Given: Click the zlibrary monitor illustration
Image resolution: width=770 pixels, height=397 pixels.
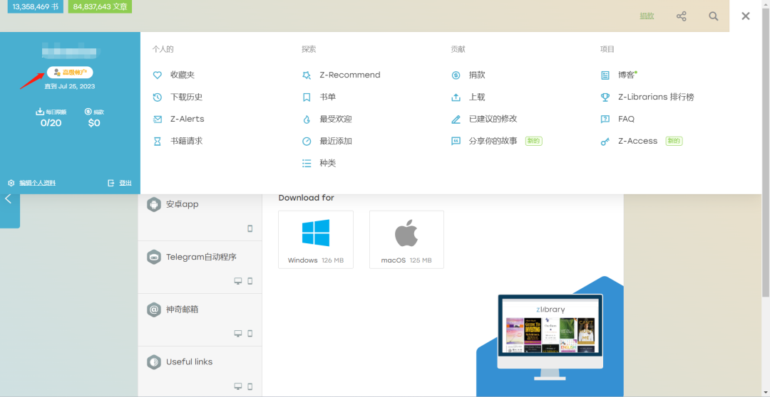Looking at the screenshot, I should coord(550,337).
